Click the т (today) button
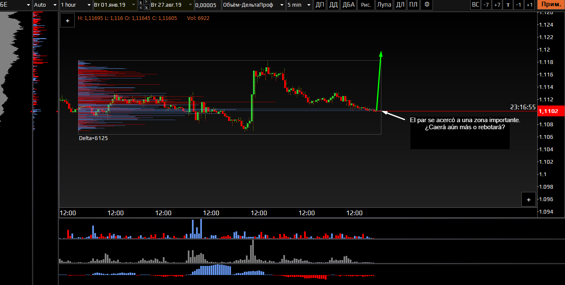Image resolution: width=565 pixels, height=285 pixels. pyautogui.click(x=508, y=5)
